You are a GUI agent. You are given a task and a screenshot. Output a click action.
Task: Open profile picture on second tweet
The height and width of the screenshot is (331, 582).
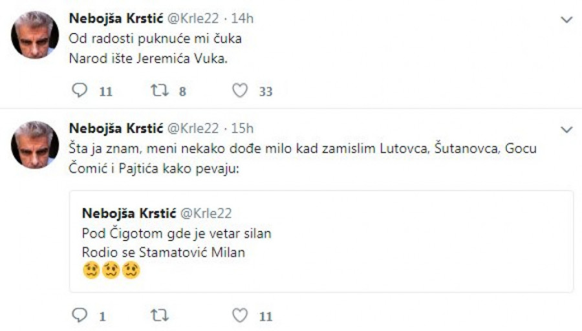(x=35, y=145)
